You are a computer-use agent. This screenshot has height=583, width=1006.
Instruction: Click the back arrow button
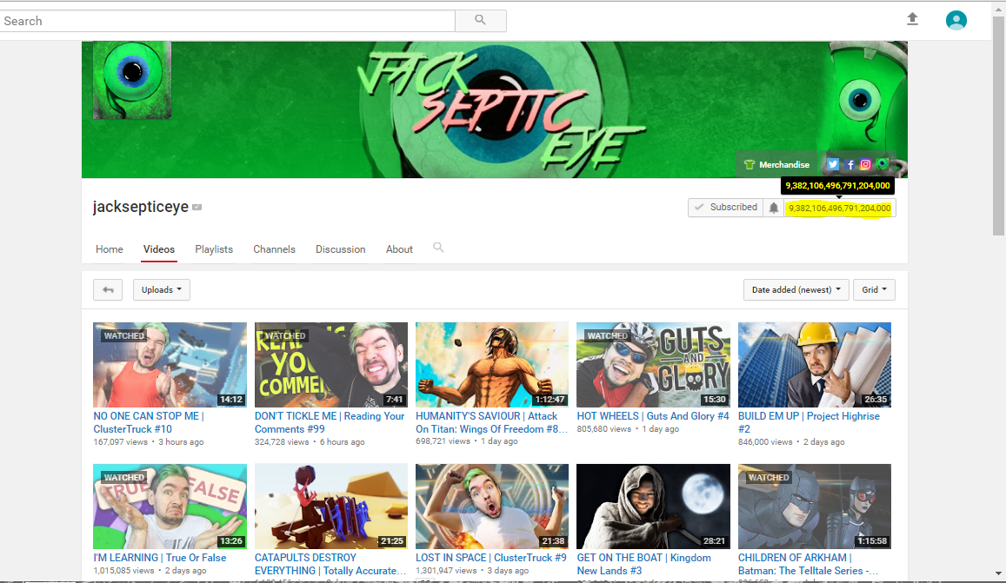(x=108, y=290)
